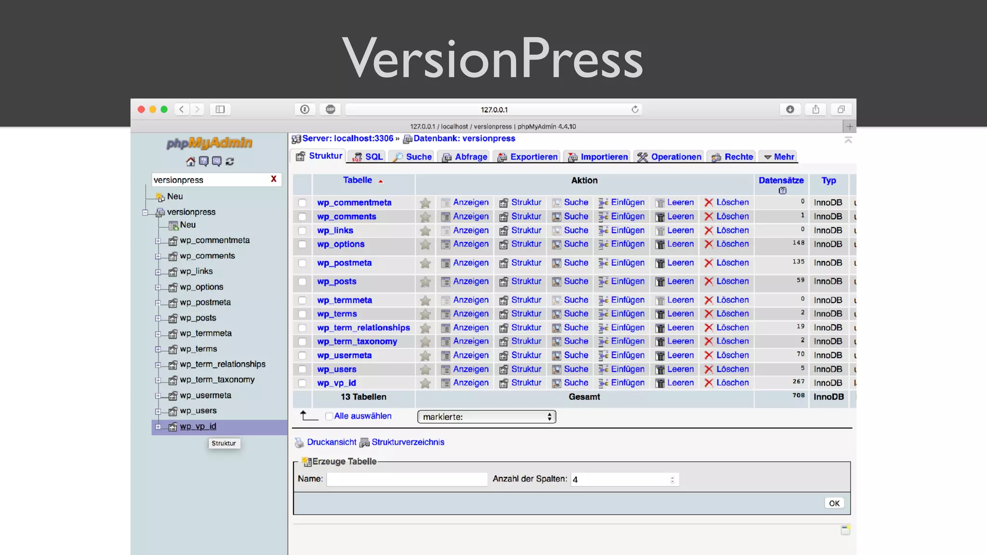The image size is (987, 555).
Task: Go back in Safari
Action: 182,109
